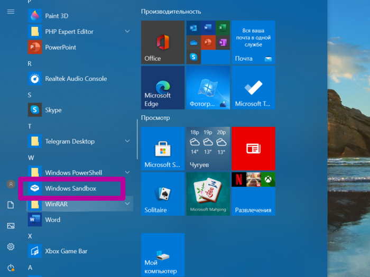The image size is (370, 277).
Task: Open Paint 3D app
Action: click(60, 16)
